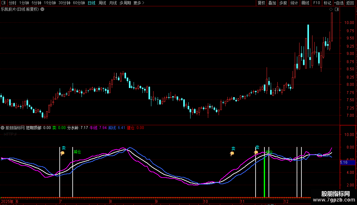Click the first 卖 label near July
357x205 pixels.
(x=64, y=148)
